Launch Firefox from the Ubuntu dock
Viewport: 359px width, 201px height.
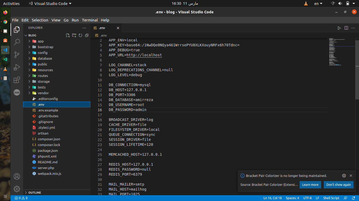tap(5, 12)
